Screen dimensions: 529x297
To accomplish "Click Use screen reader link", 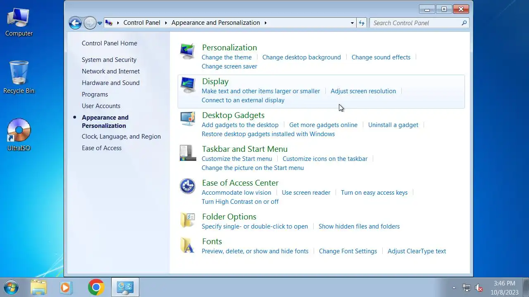I will pyautogui.click(x=306, y=193).
